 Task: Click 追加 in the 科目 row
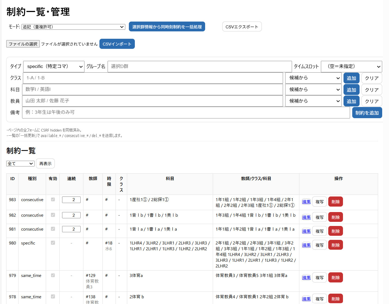[x=351, y=90]
